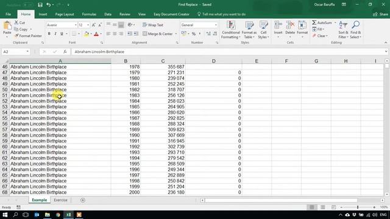The image size is (390, 219).
Task: Click the Insert cells icon
Action: tap(278, 25)
